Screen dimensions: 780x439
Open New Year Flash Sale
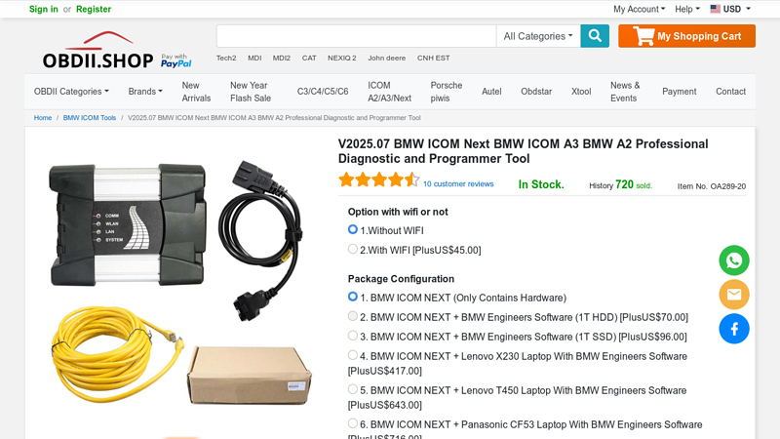tap(251, 92)
